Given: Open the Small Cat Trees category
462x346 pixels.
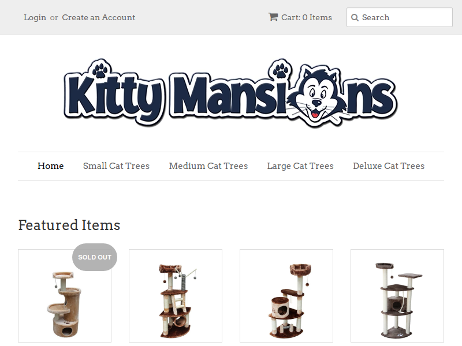Looking at the screenshot, I should coord(116,166).
